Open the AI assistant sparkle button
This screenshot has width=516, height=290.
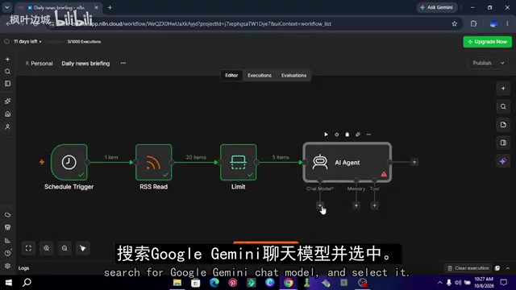[x=503, y=161]
